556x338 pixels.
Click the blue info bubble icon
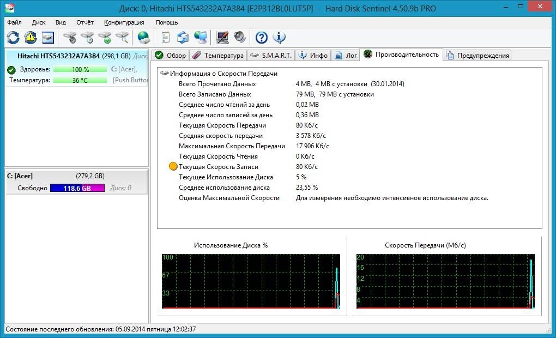(x=279, y=37)
